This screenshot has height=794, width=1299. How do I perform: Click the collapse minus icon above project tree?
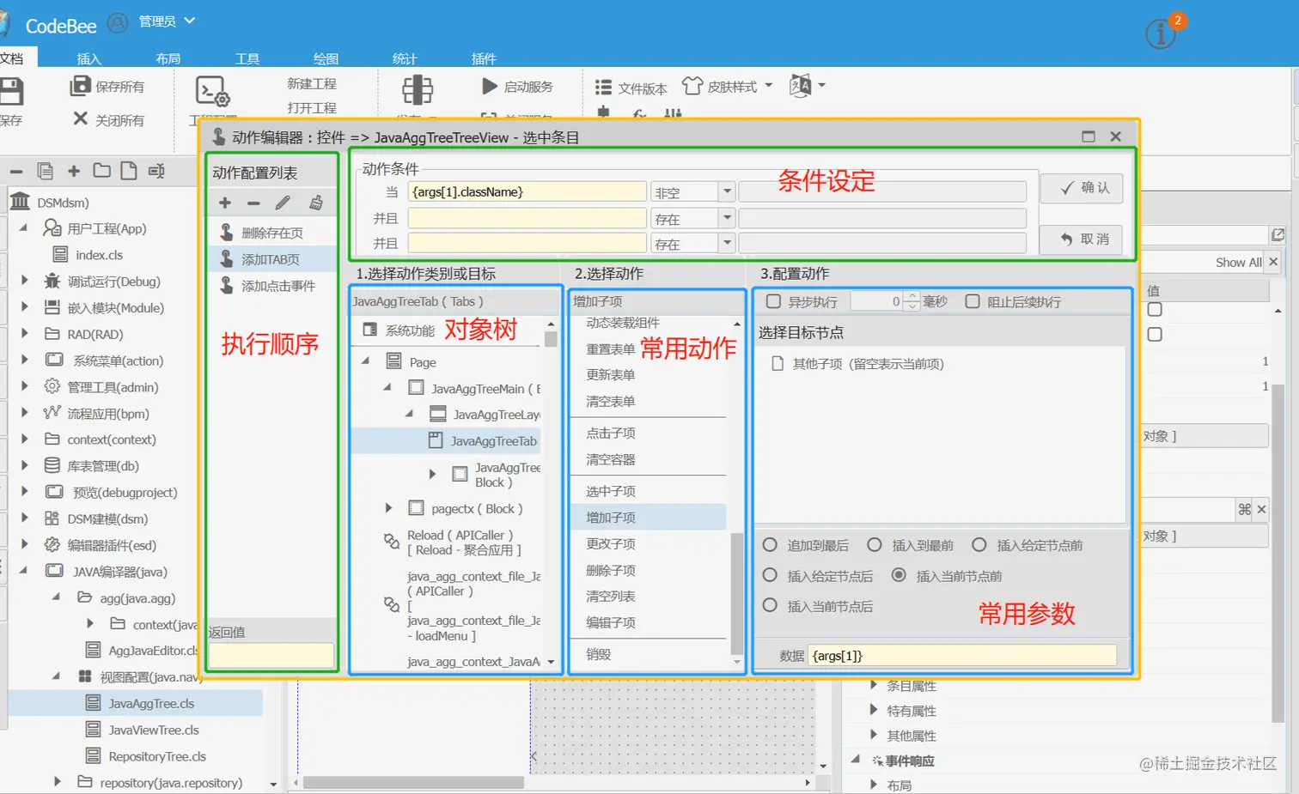tap(16, 172)
